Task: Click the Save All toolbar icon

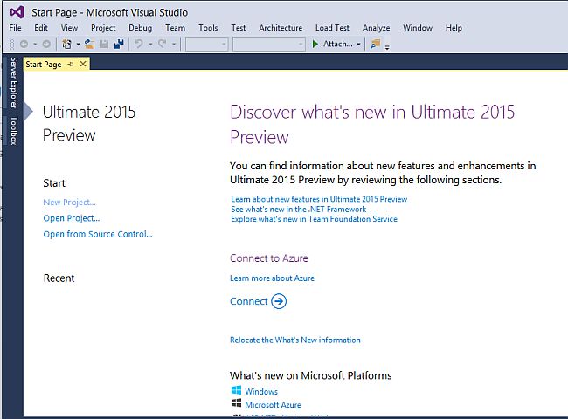Action: click(x=118, y=44)
